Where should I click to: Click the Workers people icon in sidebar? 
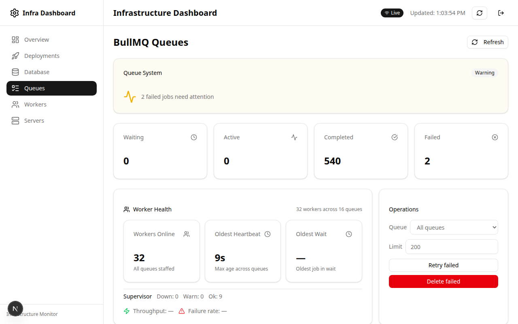pyautogui.click(x=15, y=104)
